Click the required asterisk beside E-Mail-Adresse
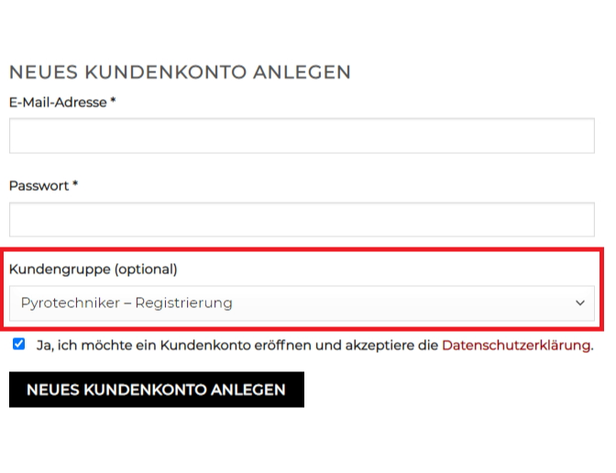This screenshot has width=616, height=473. (x=113, y=101)
